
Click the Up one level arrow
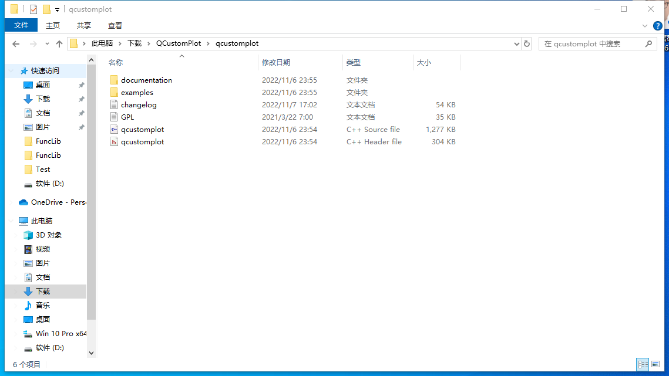point(59,44)
